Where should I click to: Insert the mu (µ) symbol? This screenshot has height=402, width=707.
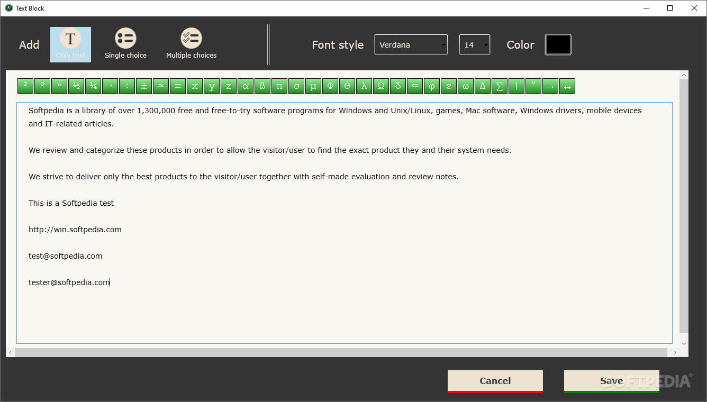pyautogui.click(x=313, y=86)
